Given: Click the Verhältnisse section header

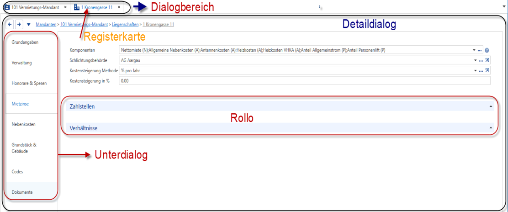Looking at the screenshot, I should [280, 128].
